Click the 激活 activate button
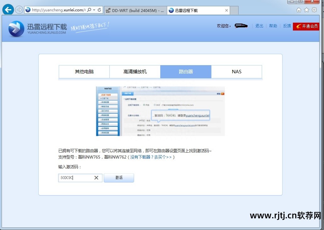 [x=119, y=178]
